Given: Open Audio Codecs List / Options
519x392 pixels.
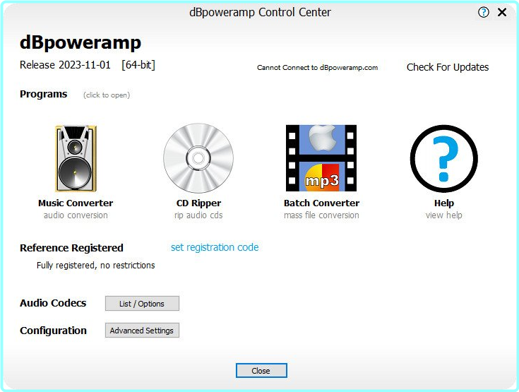Looking at the screenshot, I should pyautogui.click(x=142, y=304).
